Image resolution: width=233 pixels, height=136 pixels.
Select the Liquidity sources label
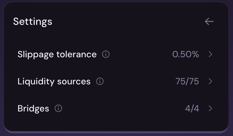click(x=54, y=82)
